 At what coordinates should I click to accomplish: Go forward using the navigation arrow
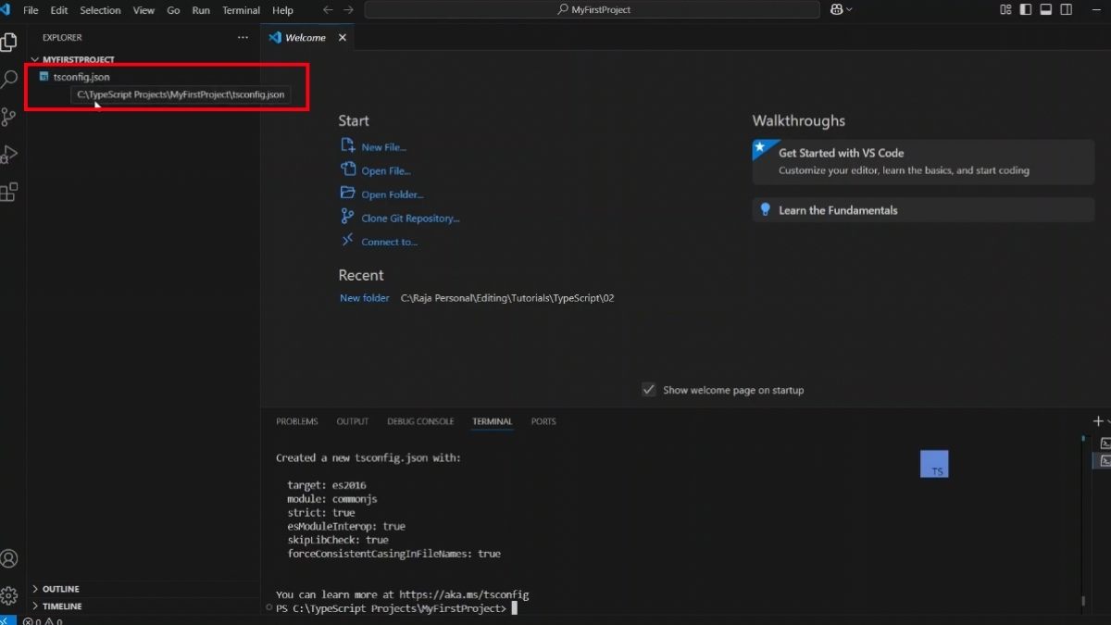pyautogui.click(x=349, y=10)
